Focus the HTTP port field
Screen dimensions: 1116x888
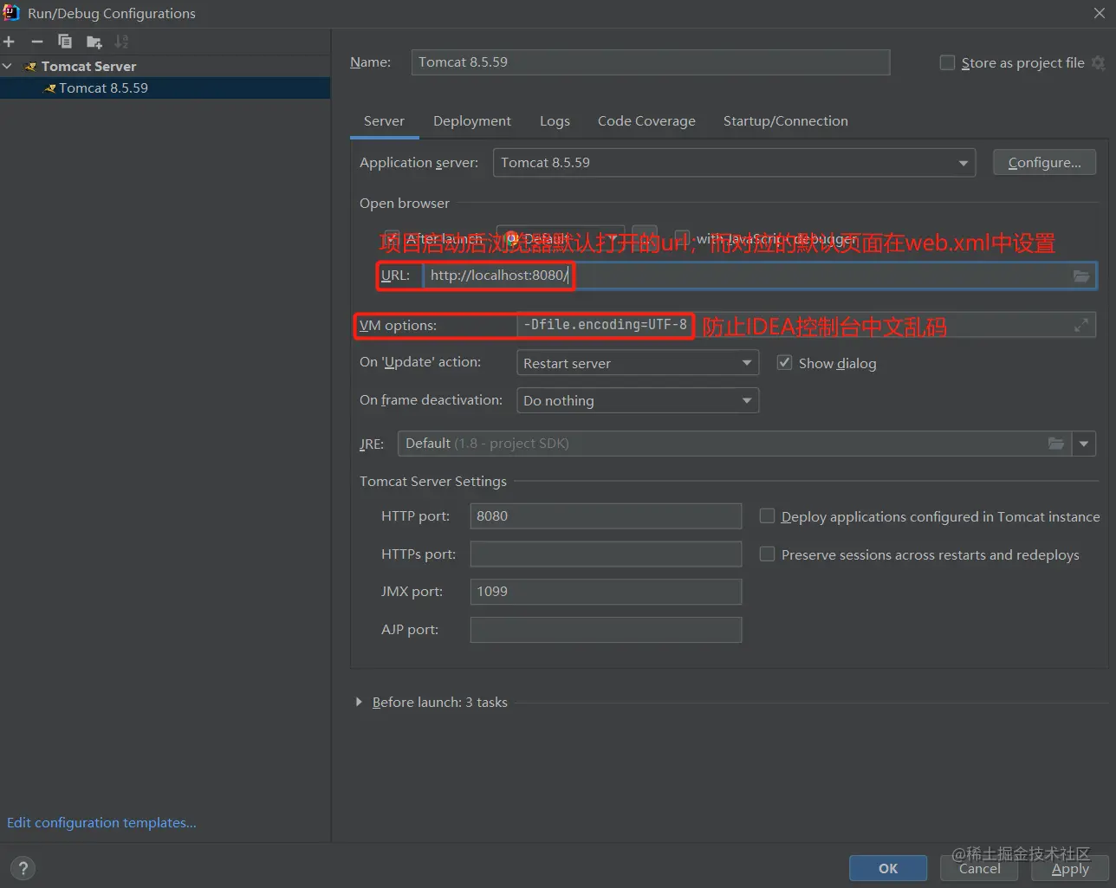tap(606, 516)
